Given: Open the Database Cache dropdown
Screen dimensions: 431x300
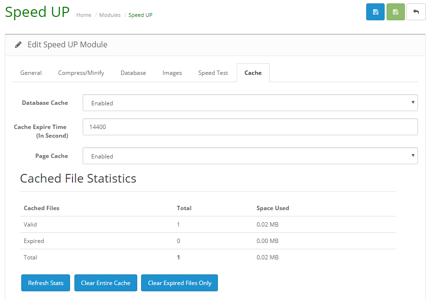Looking at the screenshot, I should click(250, 102).
